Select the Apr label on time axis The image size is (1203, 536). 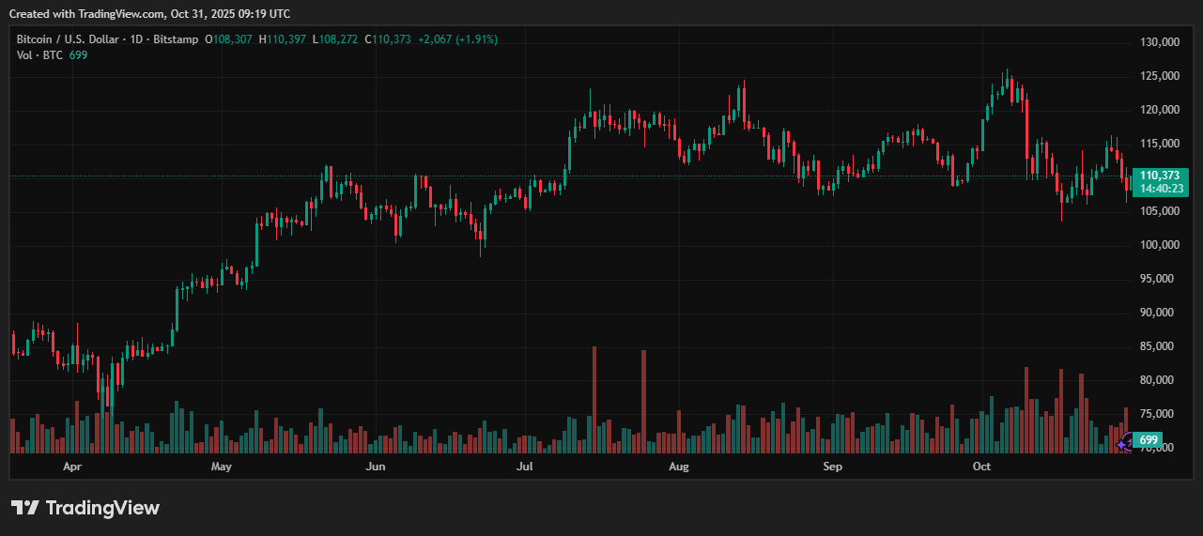(x=71, y=467)
